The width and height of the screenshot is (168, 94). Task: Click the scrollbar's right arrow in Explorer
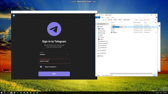157,74
